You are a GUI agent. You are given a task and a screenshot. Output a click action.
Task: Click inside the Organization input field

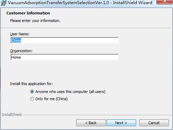(64, 57)
